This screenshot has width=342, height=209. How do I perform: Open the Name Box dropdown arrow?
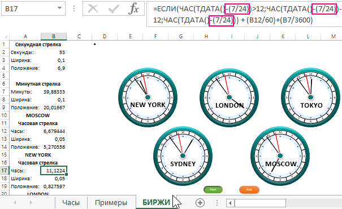coord(59,8)
